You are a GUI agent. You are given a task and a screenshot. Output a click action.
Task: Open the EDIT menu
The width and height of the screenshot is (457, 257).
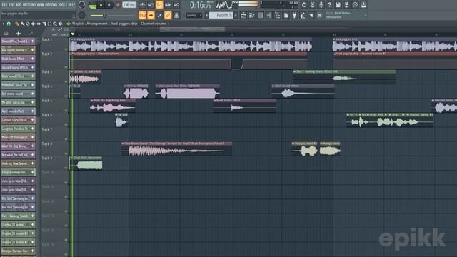(x=11, y=5)
